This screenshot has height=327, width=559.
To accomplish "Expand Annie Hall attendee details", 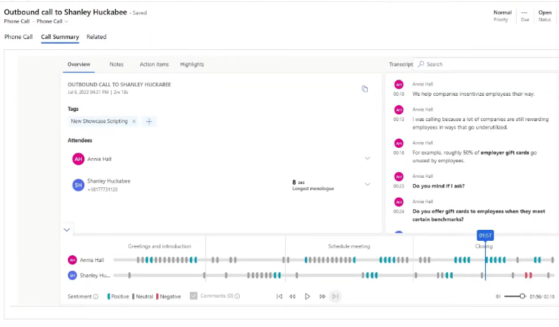I will (x=367, y=159).
